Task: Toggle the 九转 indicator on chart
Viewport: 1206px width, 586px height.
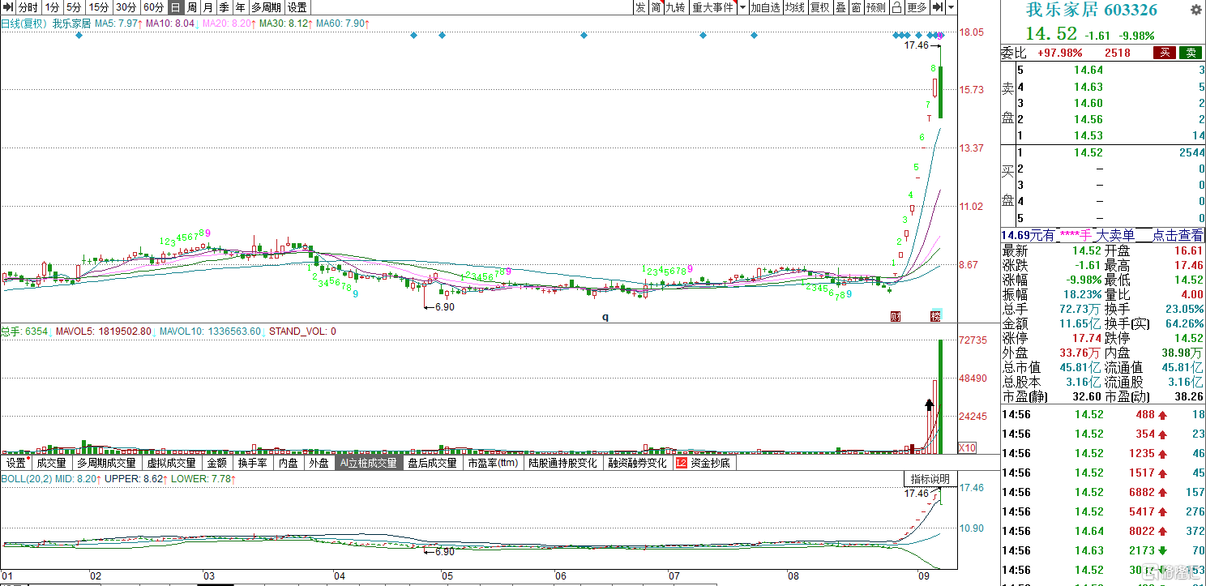Action: point(675,7)
